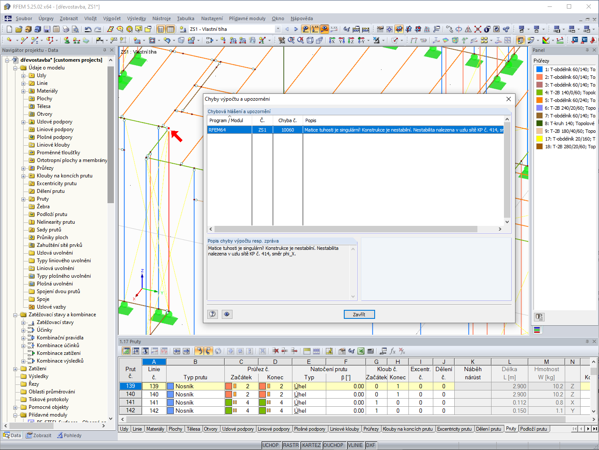Image resolution: width=599 pixels, height=450 pixels.
Task: Click the help question mark icon in the error dialog
Action: 212,314
